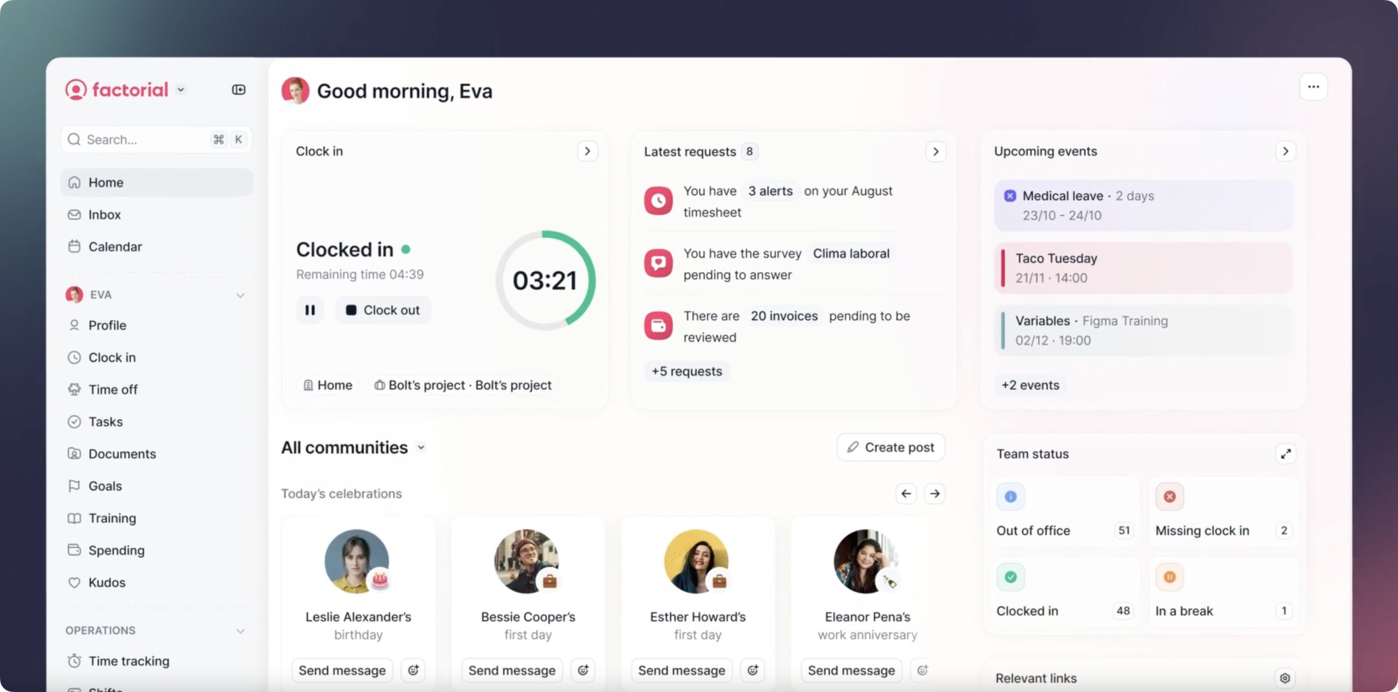Open the three-dots options menu
The width and height of the screenshot is (1398, 692).
1313,87
